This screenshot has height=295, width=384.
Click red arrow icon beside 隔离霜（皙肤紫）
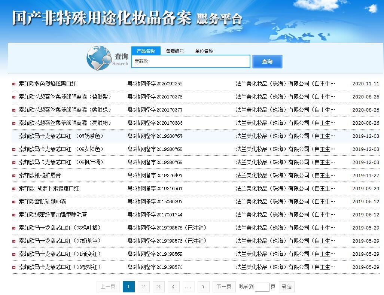tap(14, 97)
